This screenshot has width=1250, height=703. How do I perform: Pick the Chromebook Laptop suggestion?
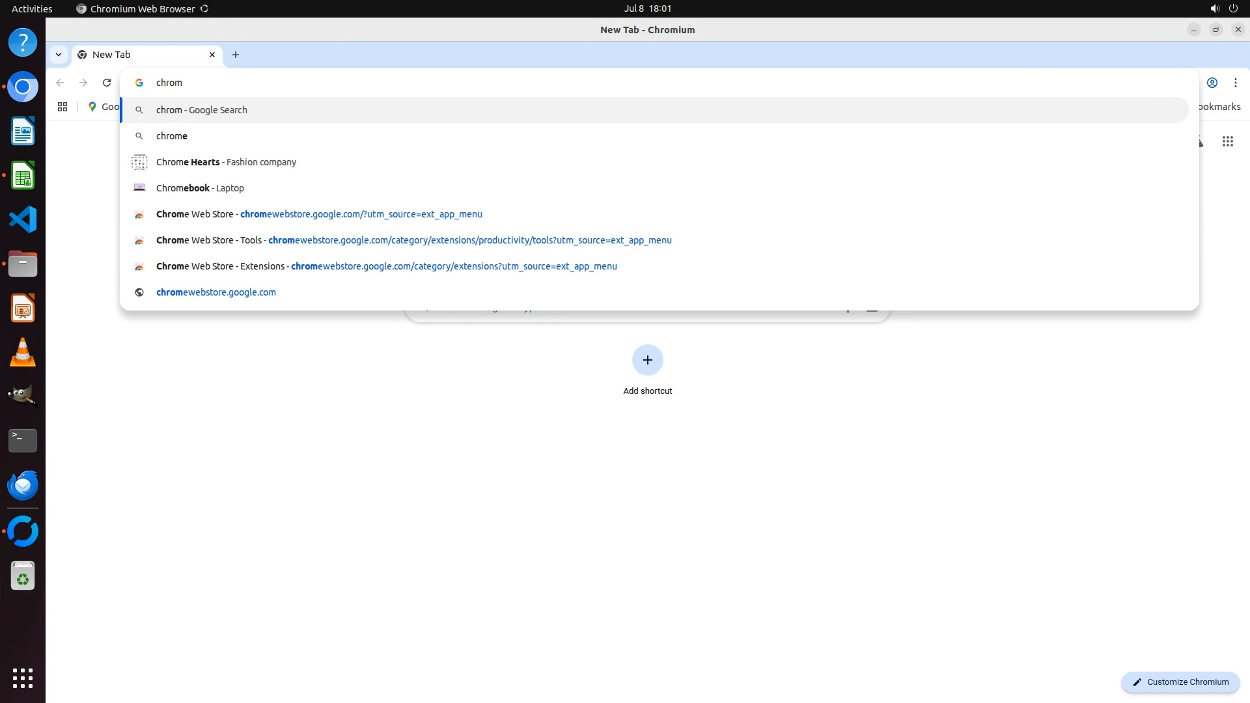coord(200,188)
